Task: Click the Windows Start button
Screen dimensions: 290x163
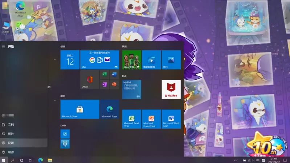Action: 4,160
